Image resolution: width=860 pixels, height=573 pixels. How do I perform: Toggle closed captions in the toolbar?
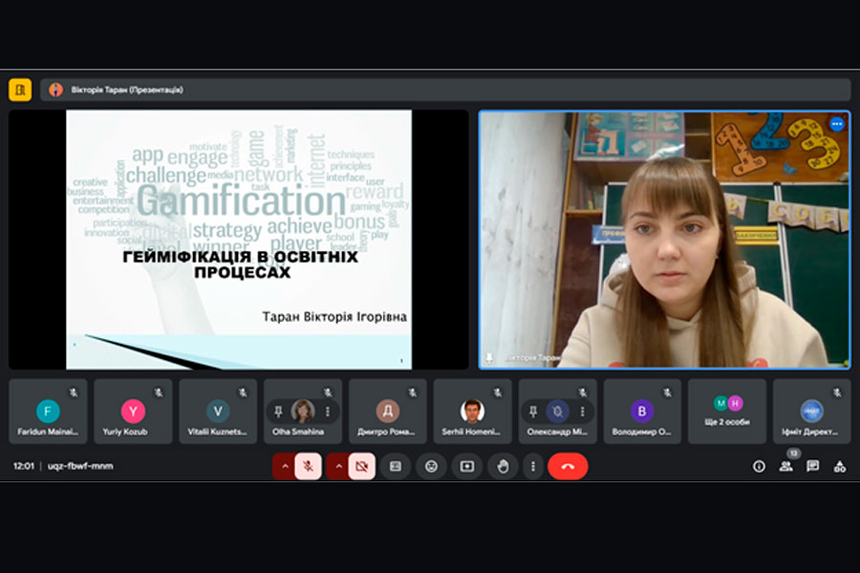coord(395,466)
